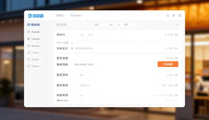Screen dimensions: 209x120
Task: Open the blue hyperlink text in the second card
Action: coord(84,48)
